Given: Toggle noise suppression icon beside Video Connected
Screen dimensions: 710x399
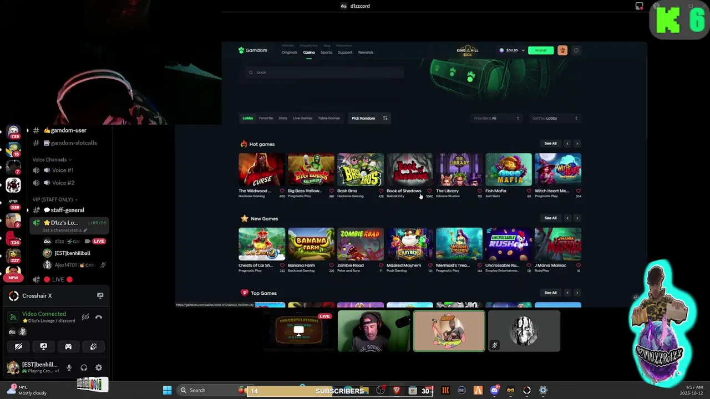Looking at the screenshot, I should tap(85, 317).
